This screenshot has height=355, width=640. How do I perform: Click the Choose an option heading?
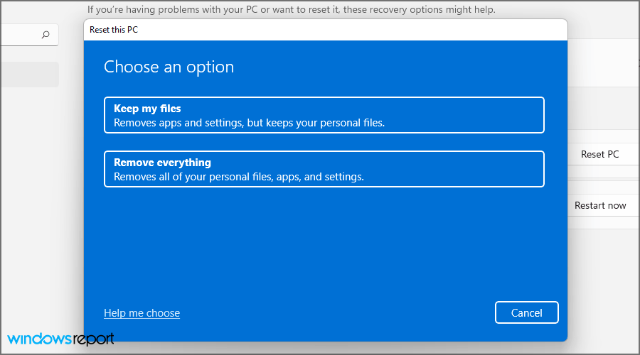point(169,67)
